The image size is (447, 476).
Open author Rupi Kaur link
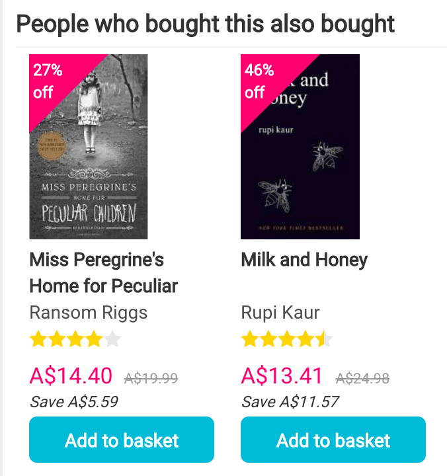coord(280,312)
